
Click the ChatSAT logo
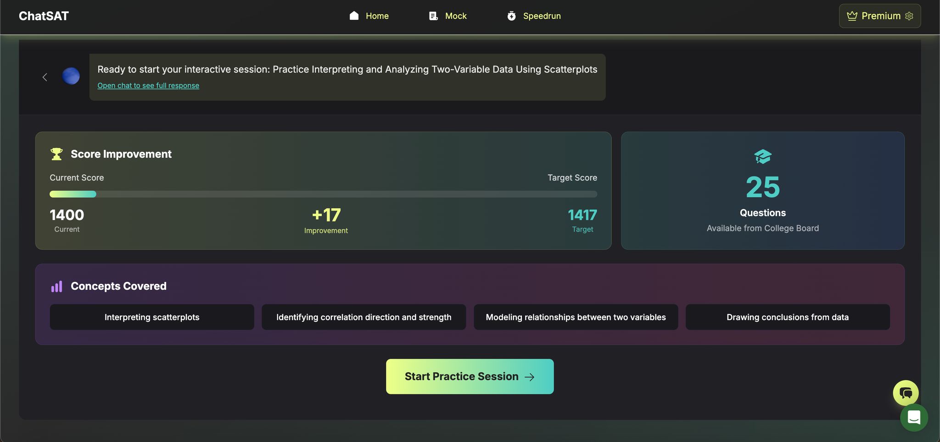pyautogui.click(x=44, y=16)
